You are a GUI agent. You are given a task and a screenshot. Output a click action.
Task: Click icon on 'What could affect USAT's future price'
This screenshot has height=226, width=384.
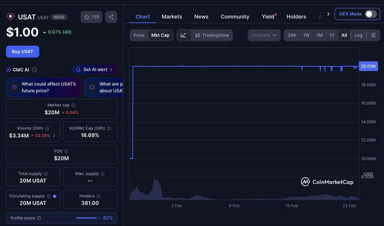(x=14, y=87)
